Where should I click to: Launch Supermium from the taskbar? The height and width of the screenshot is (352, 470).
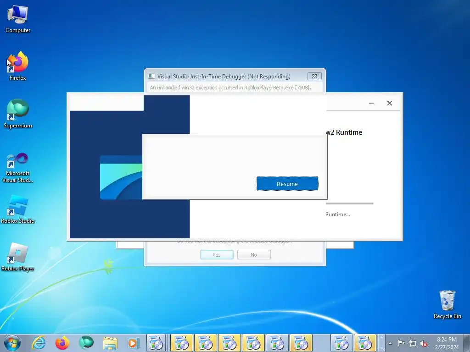(x=86, y=343)
